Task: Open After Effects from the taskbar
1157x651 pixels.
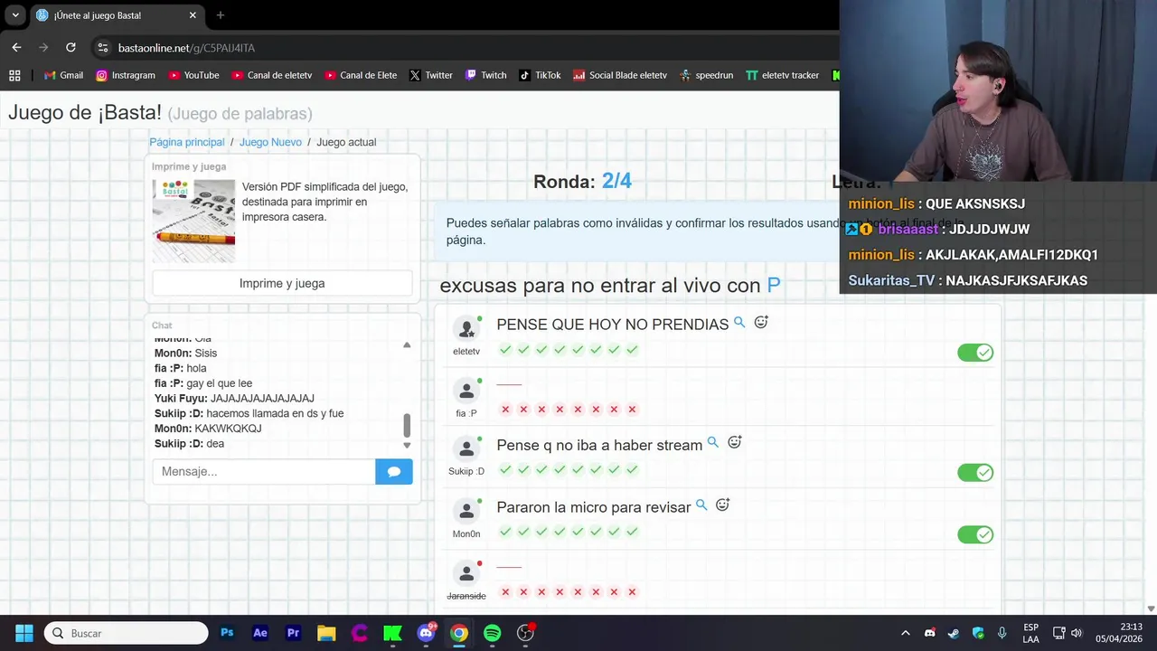Action: tap(260, 633)
